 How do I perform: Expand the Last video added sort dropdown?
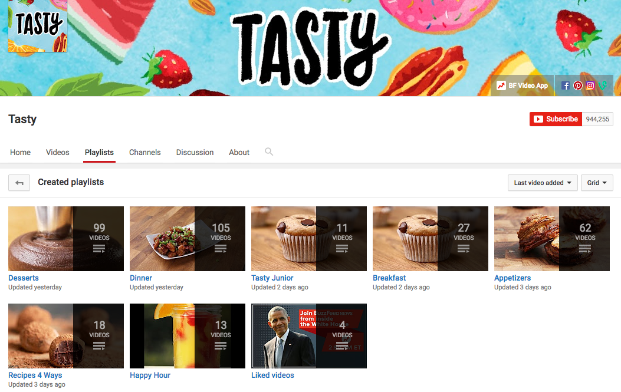point(543,183)
